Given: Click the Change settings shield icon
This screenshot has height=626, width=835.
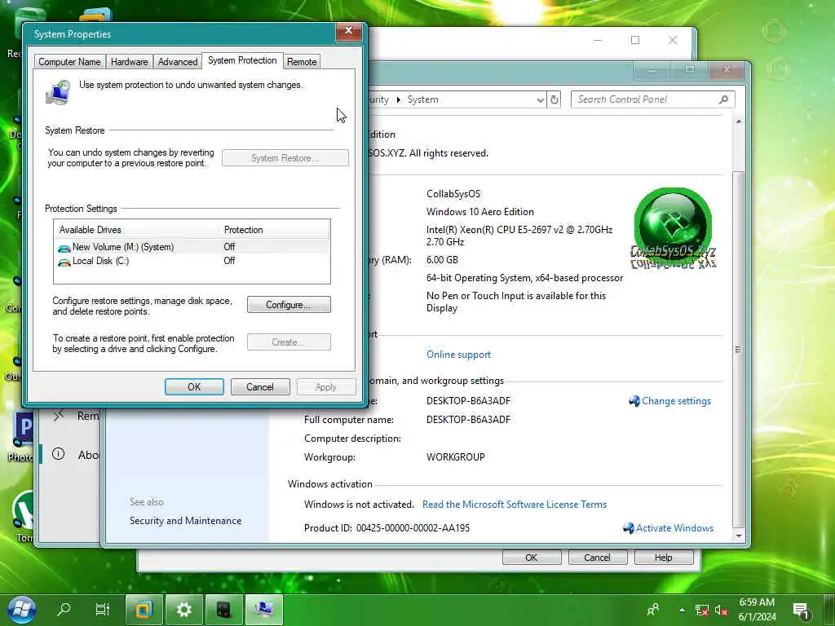Looking at the screenshot, I should tap(634, 401).
